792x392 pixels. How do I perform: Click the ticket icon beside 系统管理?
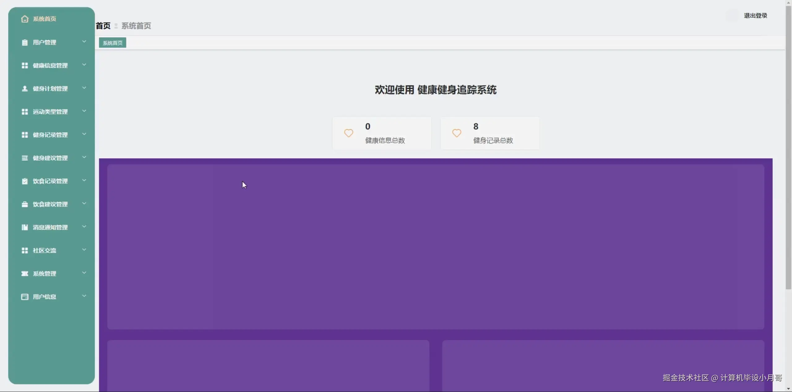25,273
